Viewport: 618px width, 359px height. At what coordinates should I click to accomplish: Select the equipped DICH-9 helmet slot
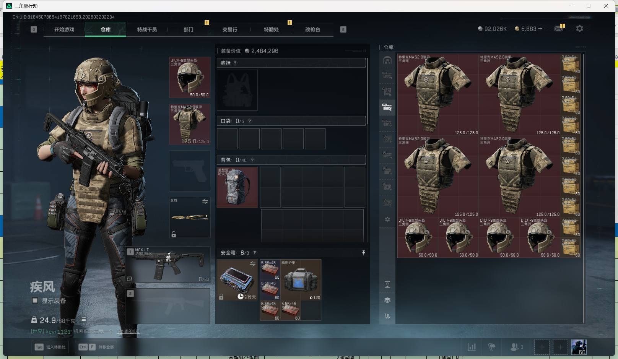[190, 78]
